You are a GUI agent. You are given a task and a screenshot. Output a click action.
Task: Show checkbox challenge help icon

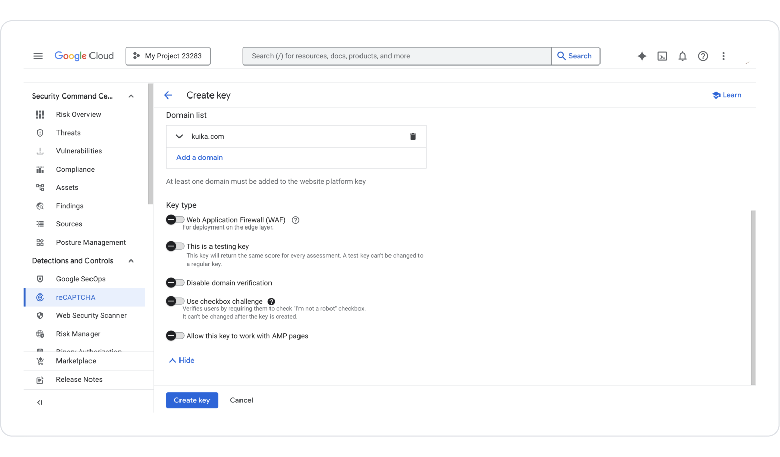pyautogui.click(x=271, y=302)
